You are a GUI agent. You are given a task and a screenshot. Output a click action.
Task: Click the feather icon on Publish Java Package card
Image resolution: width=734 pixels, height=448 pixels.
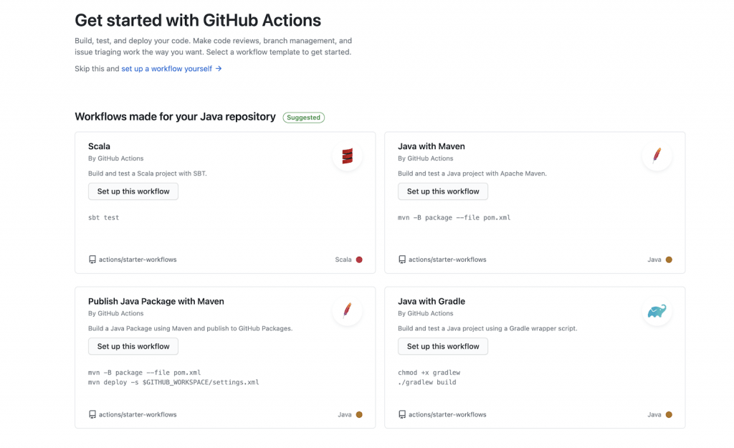tap(348, 310)
